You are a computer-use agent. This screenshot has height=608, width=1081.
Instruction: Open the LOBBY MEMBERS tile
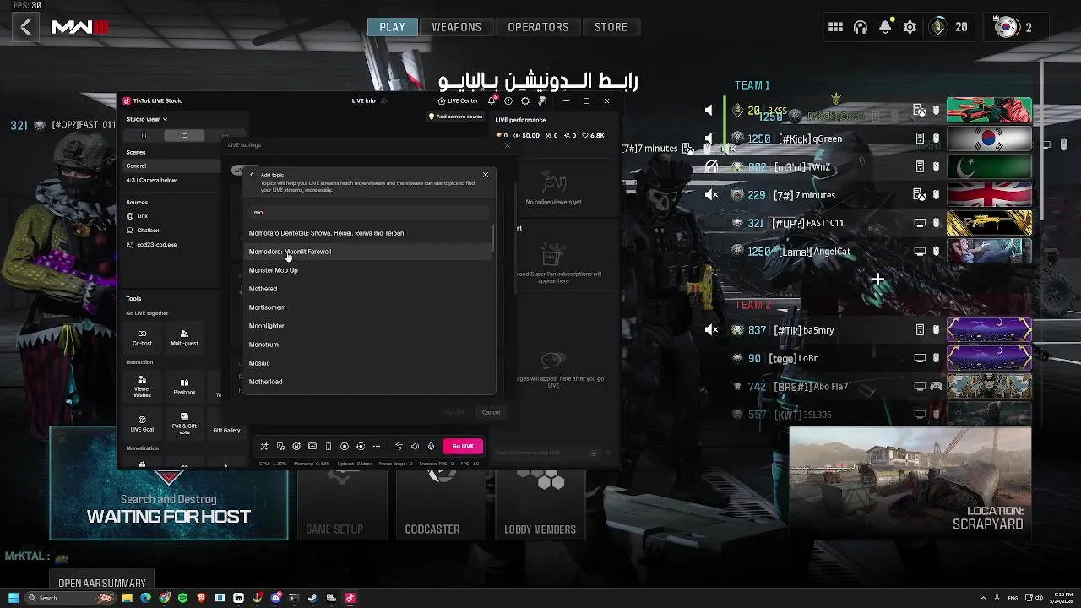pos(540,504)
